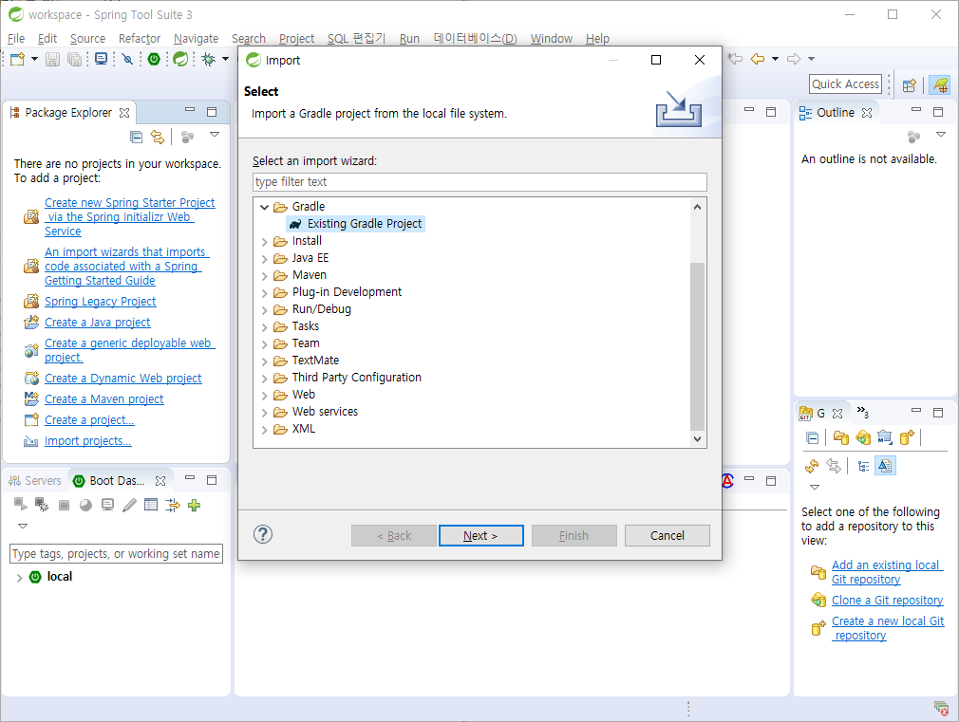This screenshot has height=722, width=959.
Task: Expand the Java EE folder
Action: pos(264,259)
